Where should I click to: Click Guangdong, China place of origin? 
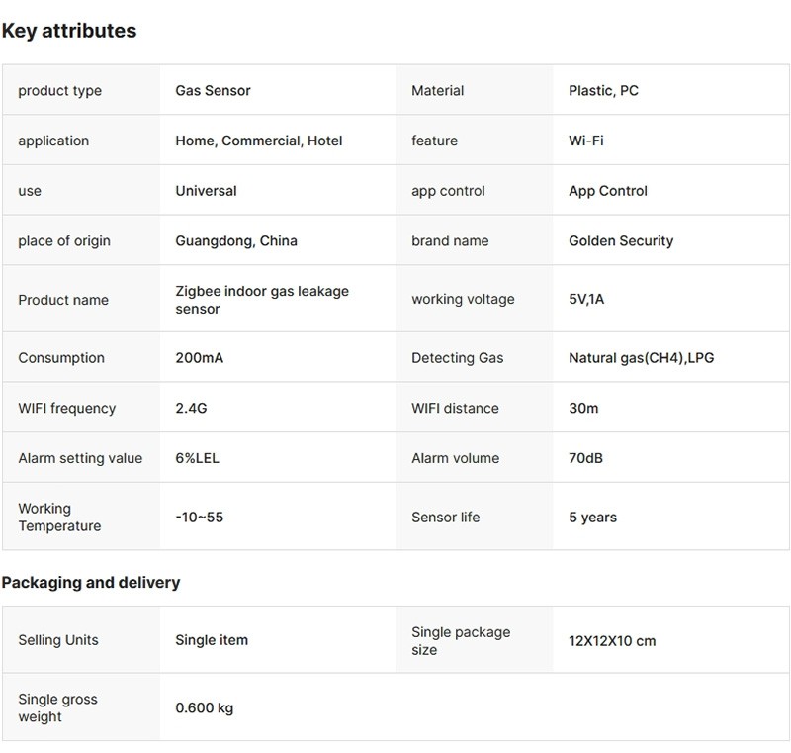pyautogui.click(x=235, y=241)
